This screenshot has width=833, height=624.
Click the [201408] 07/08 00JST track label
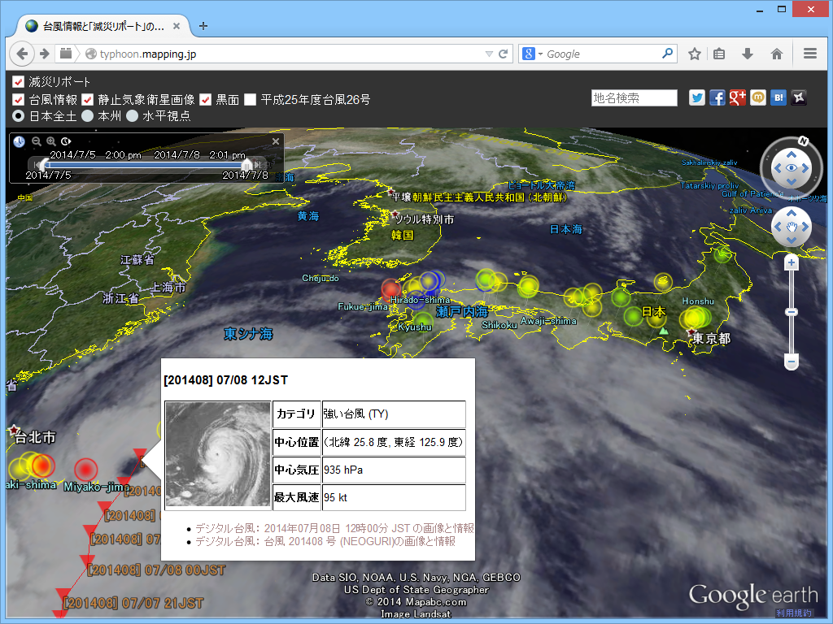click(x=156, y=570)
